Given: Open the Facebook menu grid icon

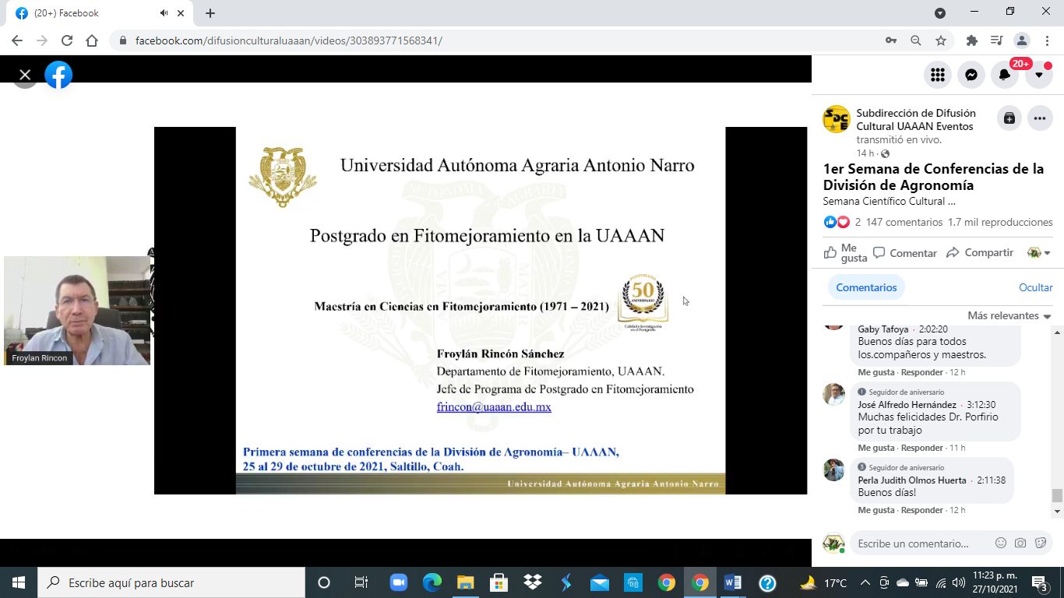Looking at the screenshot, I should pos(938,75).
